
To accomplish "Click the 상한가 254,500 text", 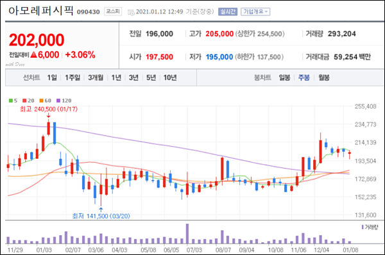I will (x=260, y=34).
